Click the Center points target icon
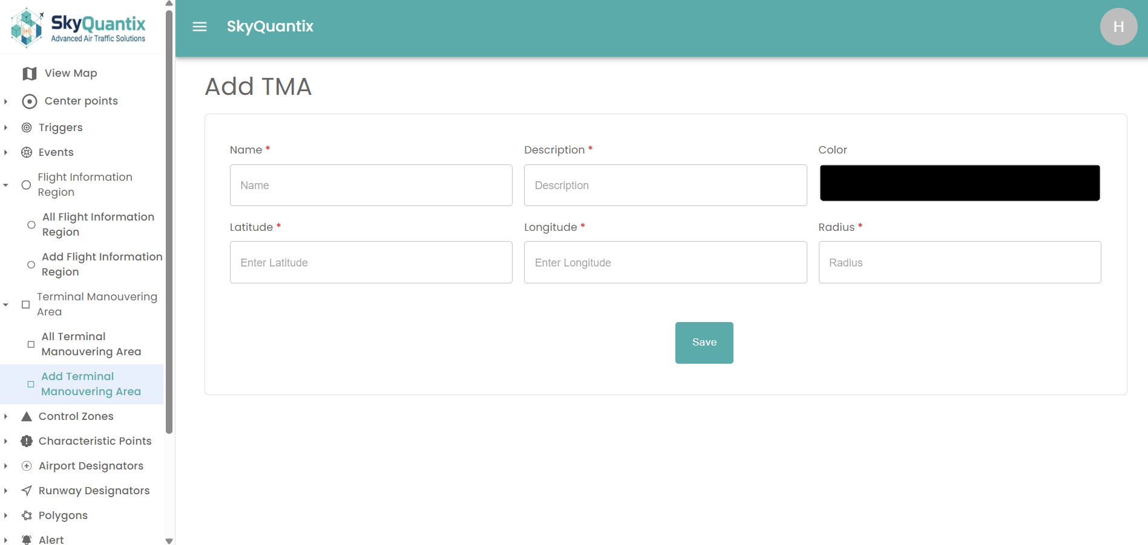Image resolution: width=1148 pixels, height=545 pixels. (29, 101)
